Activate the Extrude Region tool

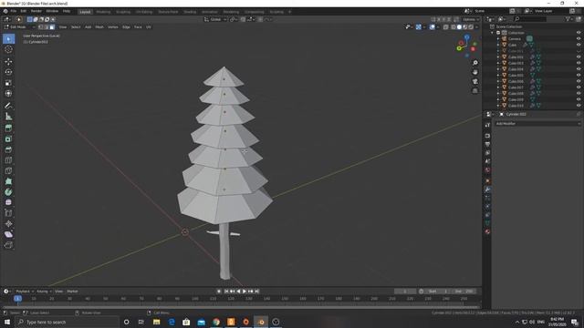pyautogui.click(x=8, y=128)
